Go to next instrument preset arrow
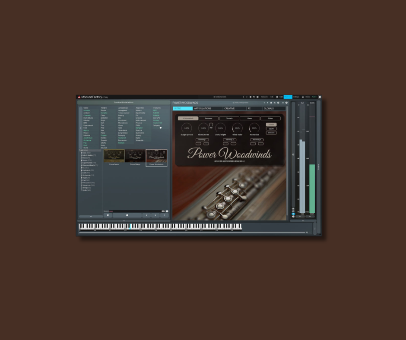 coord(267,103)
